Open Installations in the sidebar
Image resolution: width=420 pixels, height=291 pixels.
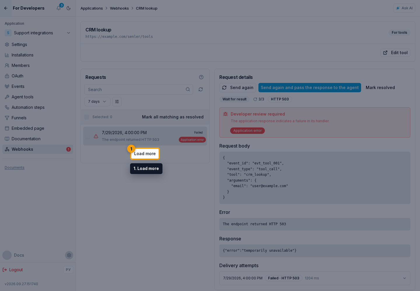pos(38,55)
